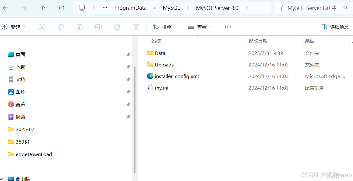353x181 pixels.
Task: Toggle the 详细信息 details pane
Action: click(335, 27)
